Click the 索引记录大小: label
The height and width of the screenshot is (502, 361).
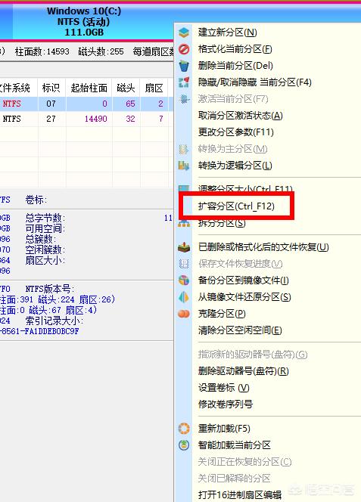(54, 321)
